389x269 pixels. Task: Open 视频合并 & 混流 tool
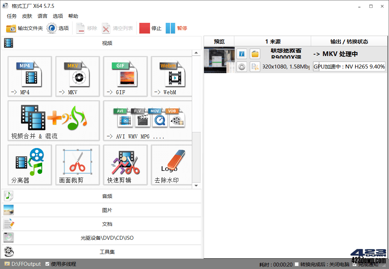tap(54, 120)
